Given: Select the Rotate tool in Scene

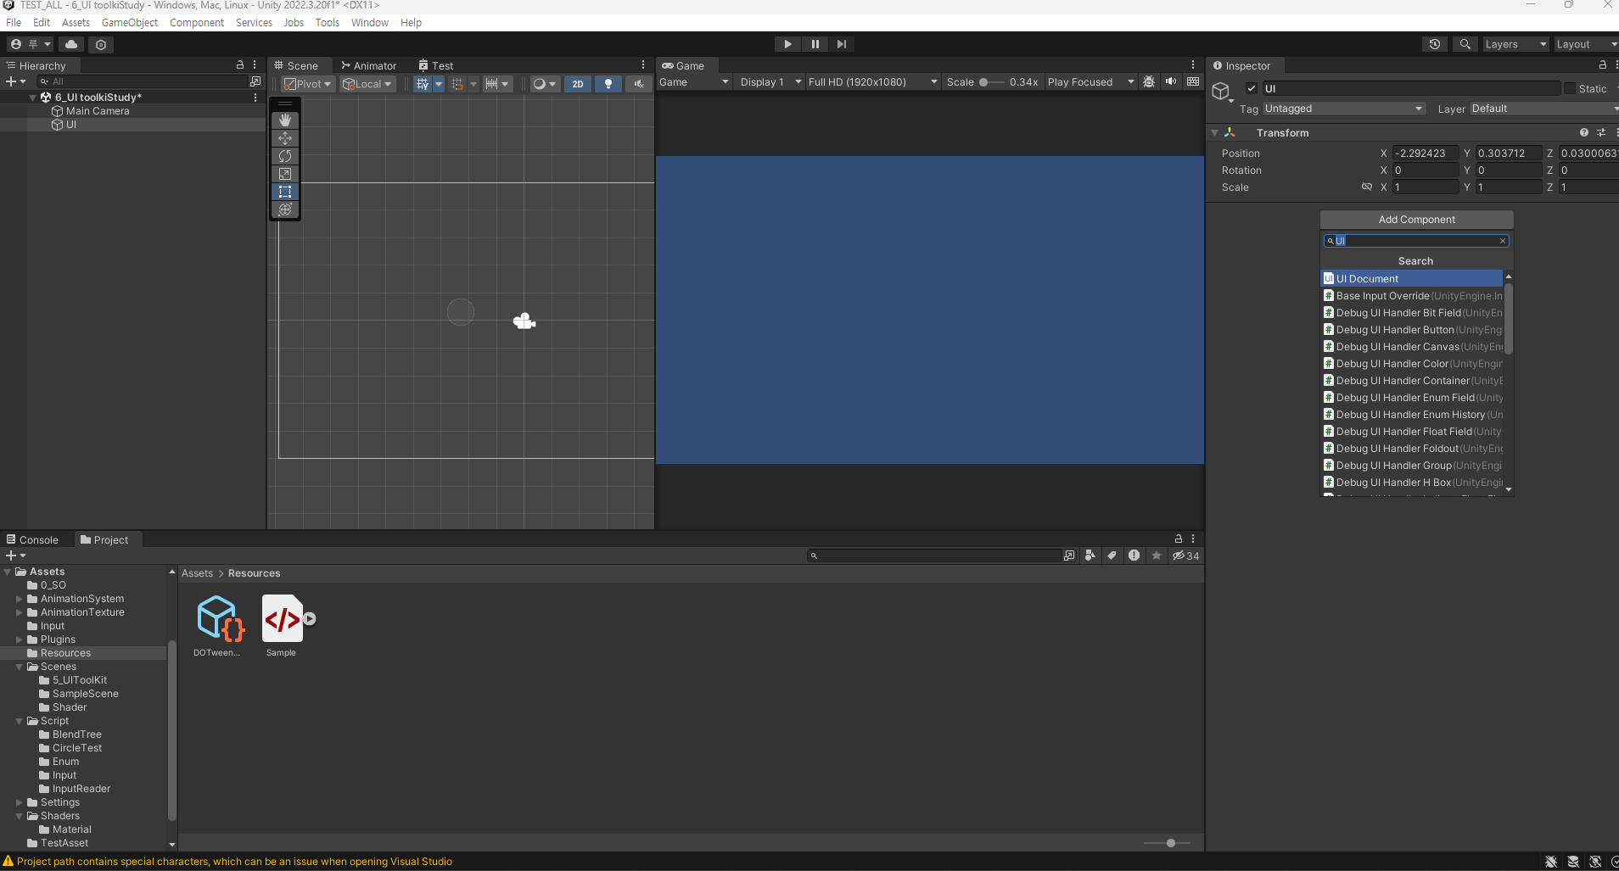Looking at the screenshot, I should click(x=285, y=156).
